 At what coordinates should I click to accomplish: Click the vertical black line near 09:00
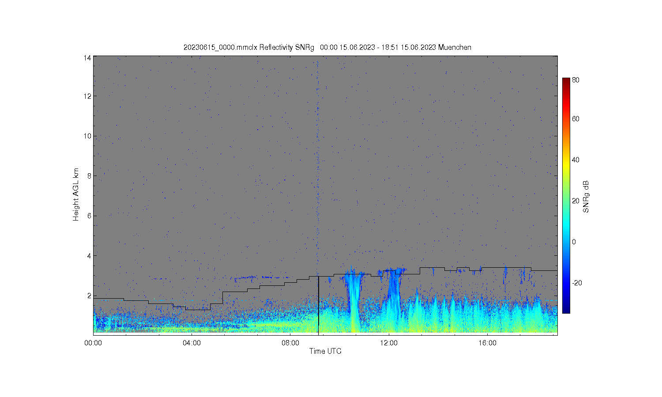318,305
